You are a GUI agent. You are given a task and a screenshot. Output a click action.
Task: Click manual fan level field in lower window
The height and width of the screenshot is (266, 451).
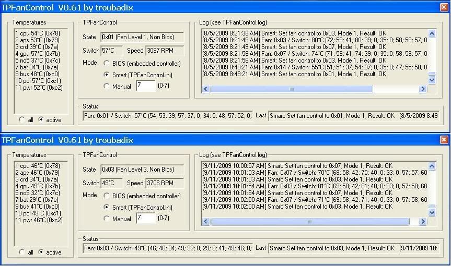[145, 219]
